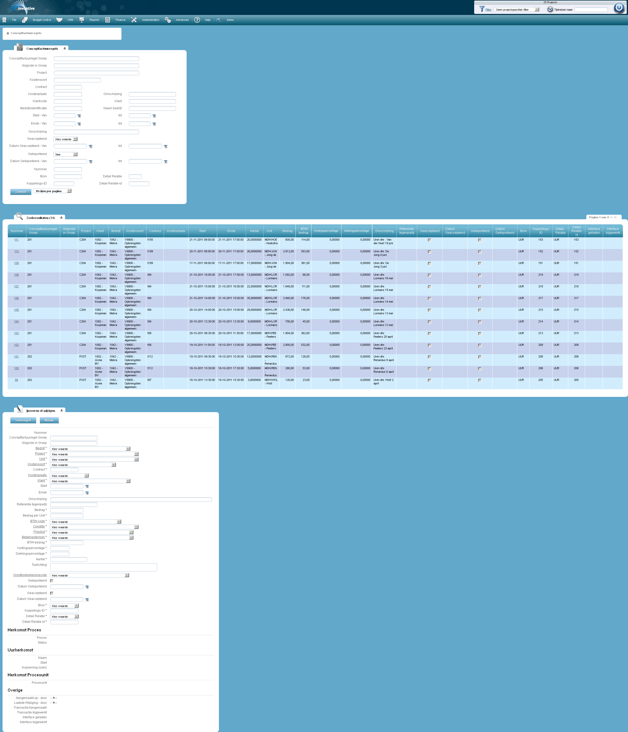The width and height of the screenshot is (628, 732).
Task: Click the Filter link in the header
Action: 488,10
